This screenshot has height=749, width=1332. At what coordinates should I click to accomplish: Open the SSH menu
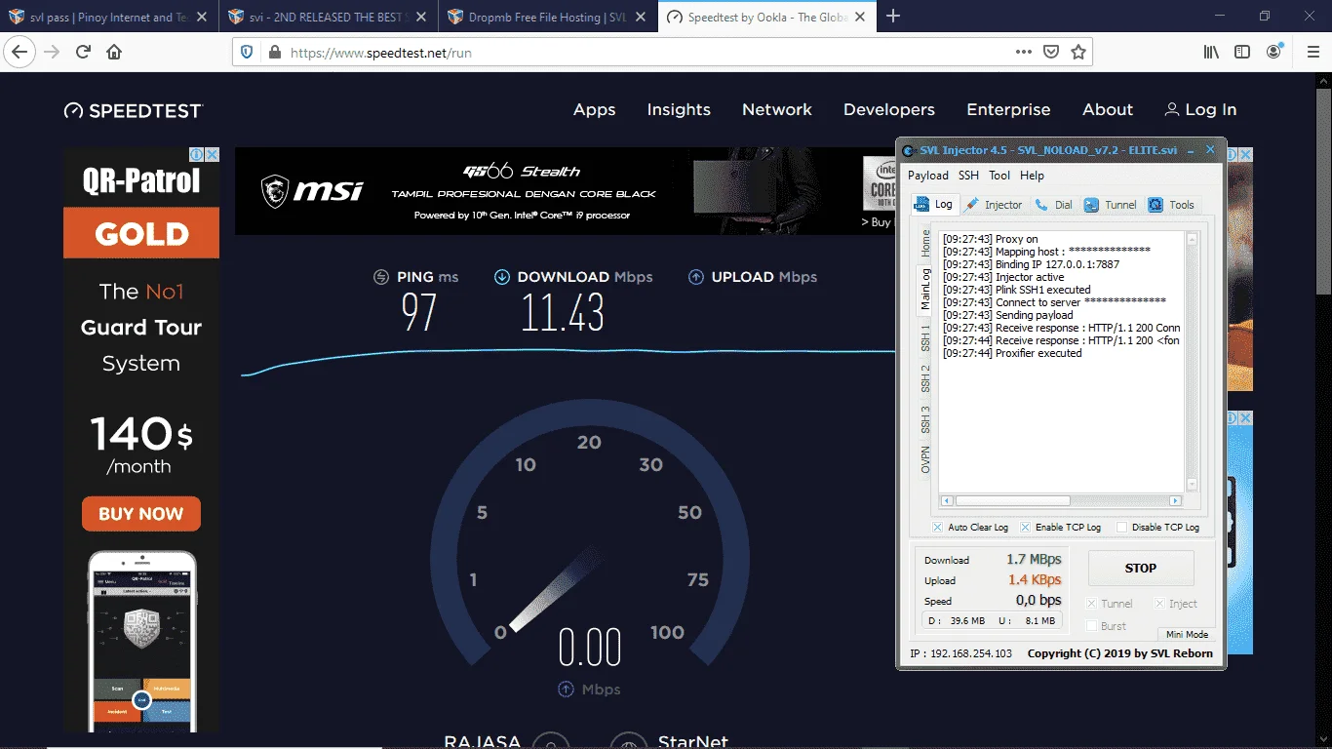[x=968, y=176]
